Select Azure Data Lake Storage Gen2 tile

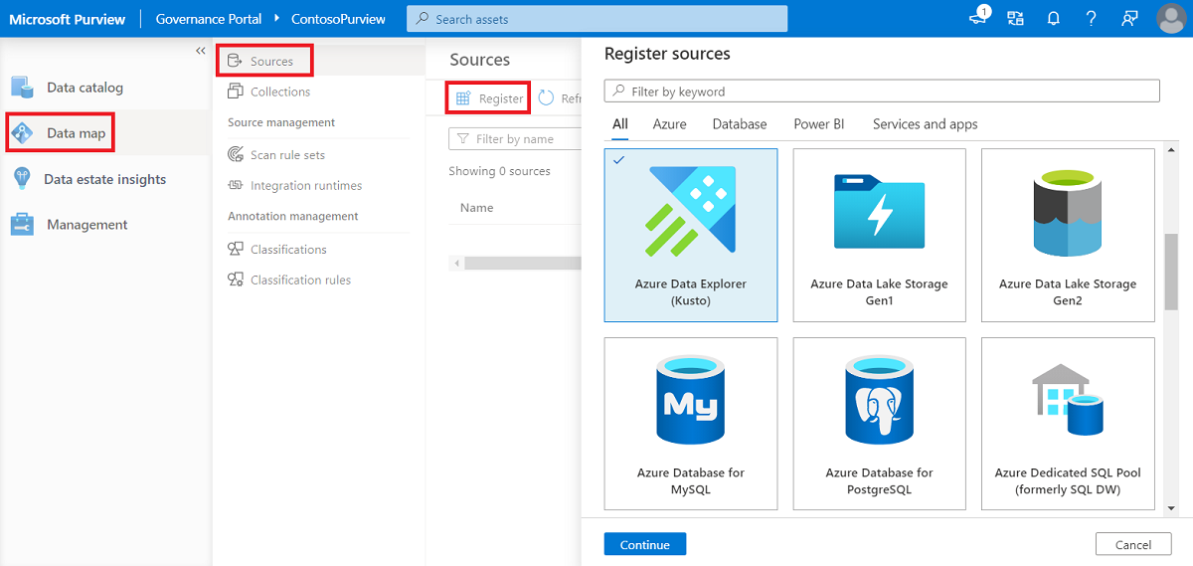pos(1068,236)
